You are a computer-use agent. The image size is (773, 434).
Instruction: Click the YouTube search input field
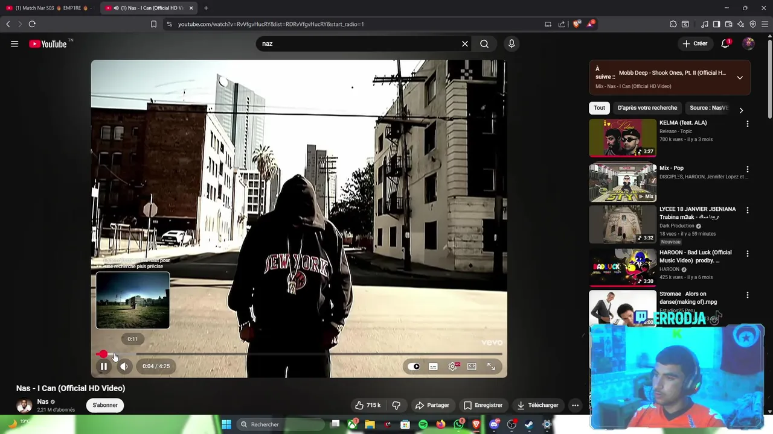click(359, 44)
